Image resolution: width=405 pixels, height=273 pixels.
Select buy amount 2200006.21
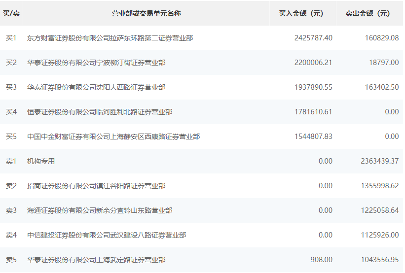click(x=313, y=63)
